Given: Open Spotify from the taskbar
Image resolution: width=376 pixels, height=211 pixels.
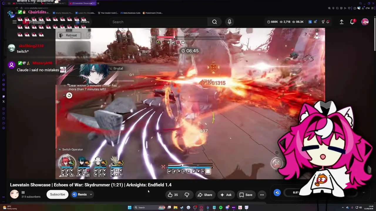Looking at the screenshot, I should click(x=221, y=207).
